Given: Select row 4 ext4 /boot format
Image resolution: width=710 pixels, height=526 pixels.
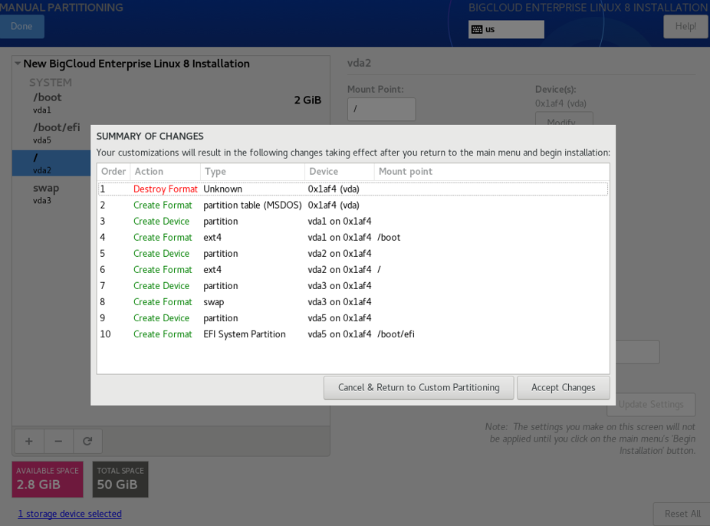Looking at the screenshot, I should pyautogui.click(x=353, y=237).
